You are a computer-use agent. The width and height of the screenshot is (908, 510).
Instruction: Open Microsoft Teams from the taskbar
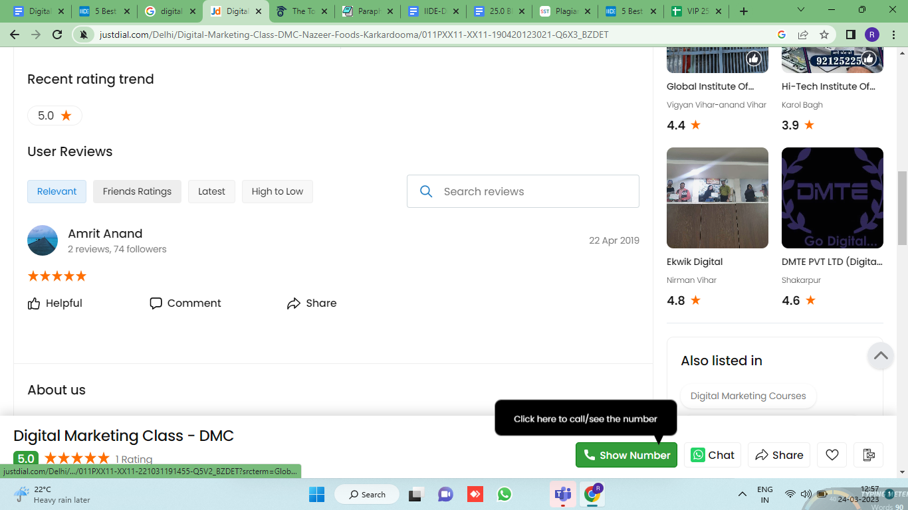563,494
